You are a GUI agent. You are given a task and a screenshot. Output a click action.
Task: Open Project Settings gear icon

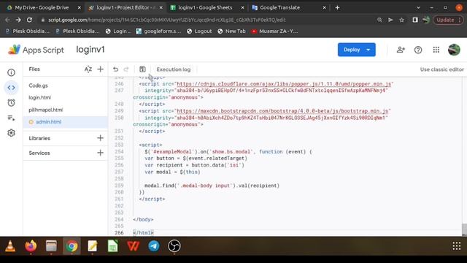(12, 133)
